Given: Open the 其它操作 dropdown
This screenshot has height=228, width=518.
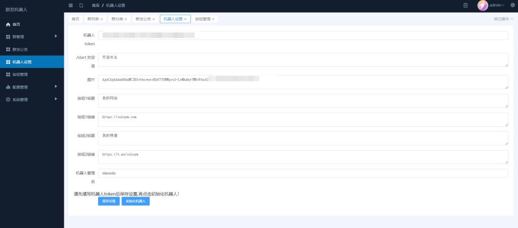Looking at the screenshot, I should pyautogui.click(x=503, y=19).
